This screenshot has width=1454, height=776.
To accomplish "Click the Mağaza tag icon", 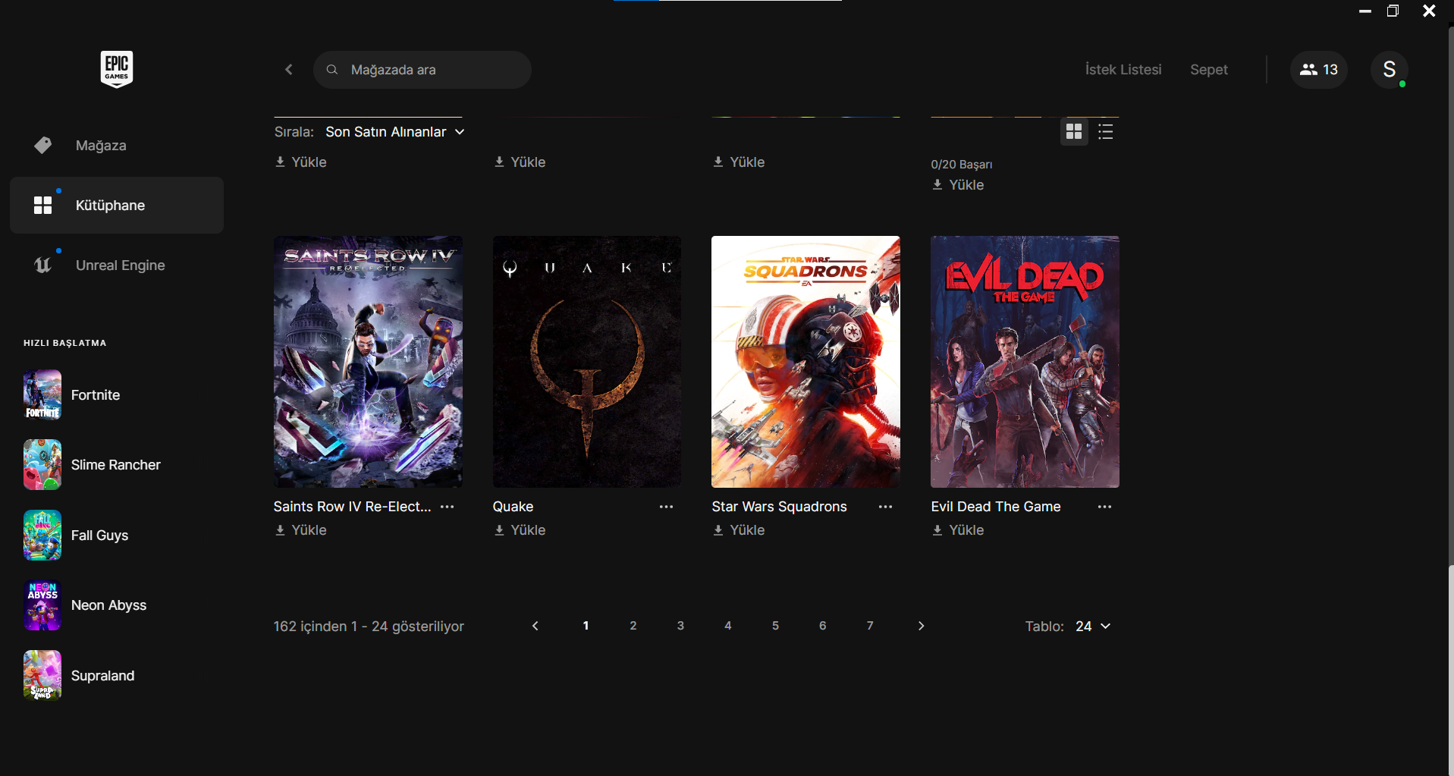I will click(x=43, y=146).
